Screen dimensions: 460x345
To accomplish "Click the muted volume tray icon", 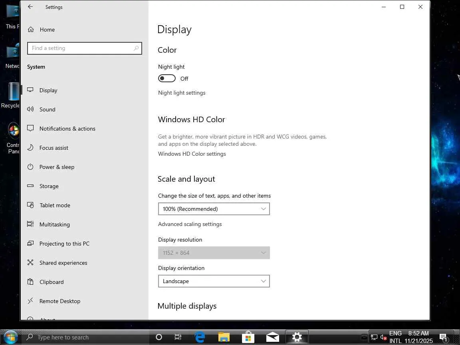I will [x=383, y=337].
